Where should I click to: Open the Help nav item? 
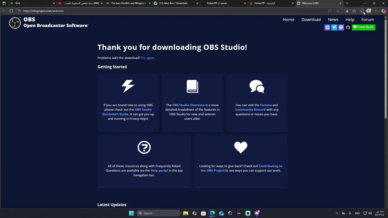point(350,19)
